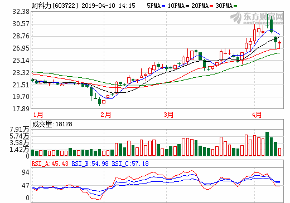Click the 30PMA legend label
The image size is (290, 203).
224,6
